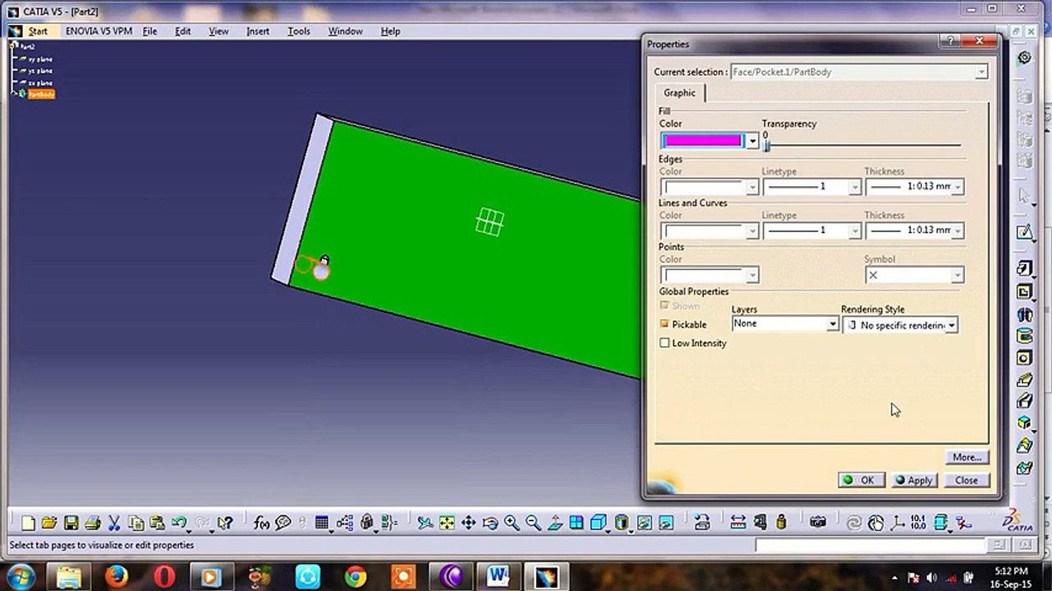
Task: Open the Design Table icon
Action: tap(322, 522)
